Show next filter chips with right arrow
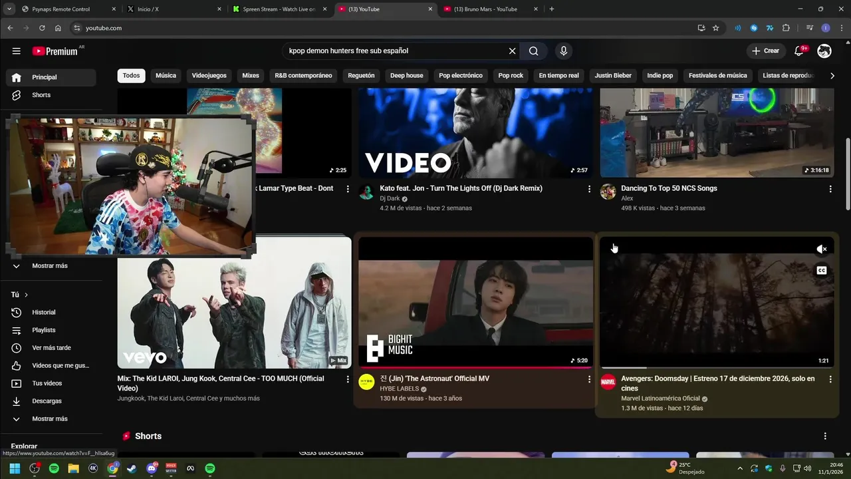This screenshot has height=479, width=851. (832, 76)
